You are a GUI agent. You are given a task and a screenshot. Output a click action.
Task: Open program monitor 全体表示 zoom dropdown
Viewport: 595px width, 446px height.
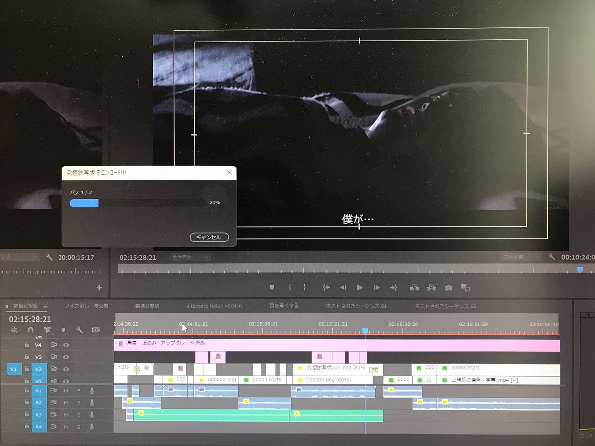tap(190, 257)
